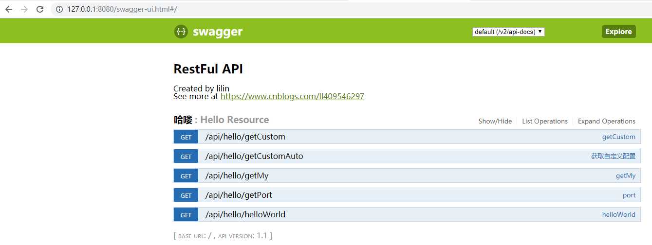Click the 获取自定义配置 summary link
This screenshot has height=245, width=652.
[x=613, y=157]
